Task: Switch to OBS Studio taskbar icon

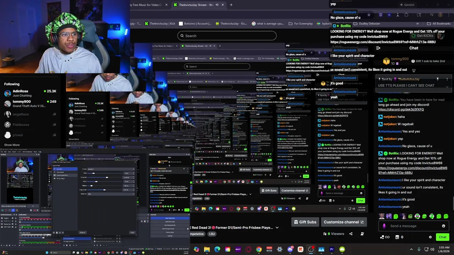Action: click(311, 249)
